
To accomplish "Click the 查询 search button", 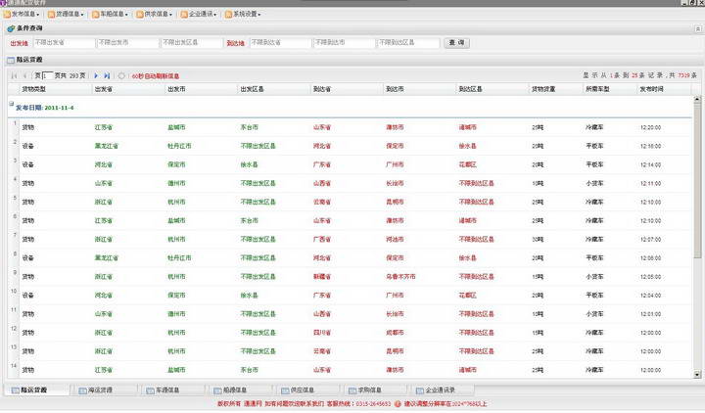I will click(455, 43).
